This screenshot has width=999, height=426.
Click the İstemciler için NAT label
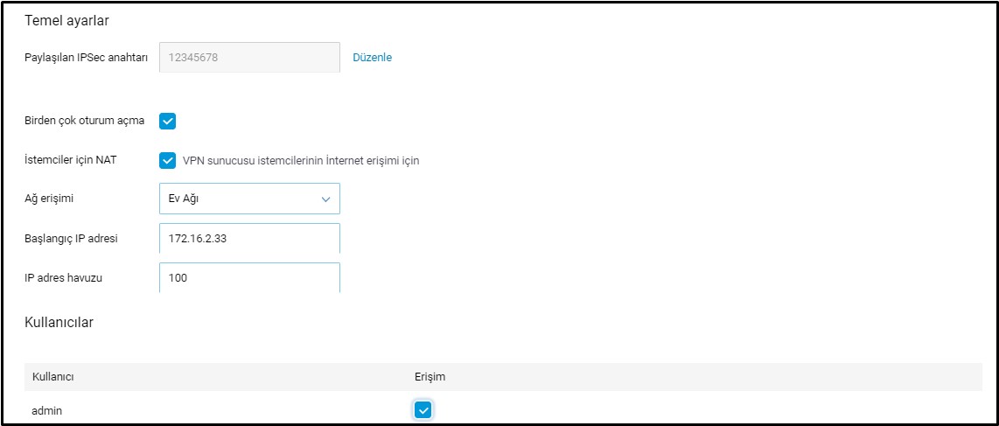(x=71, y=160)
